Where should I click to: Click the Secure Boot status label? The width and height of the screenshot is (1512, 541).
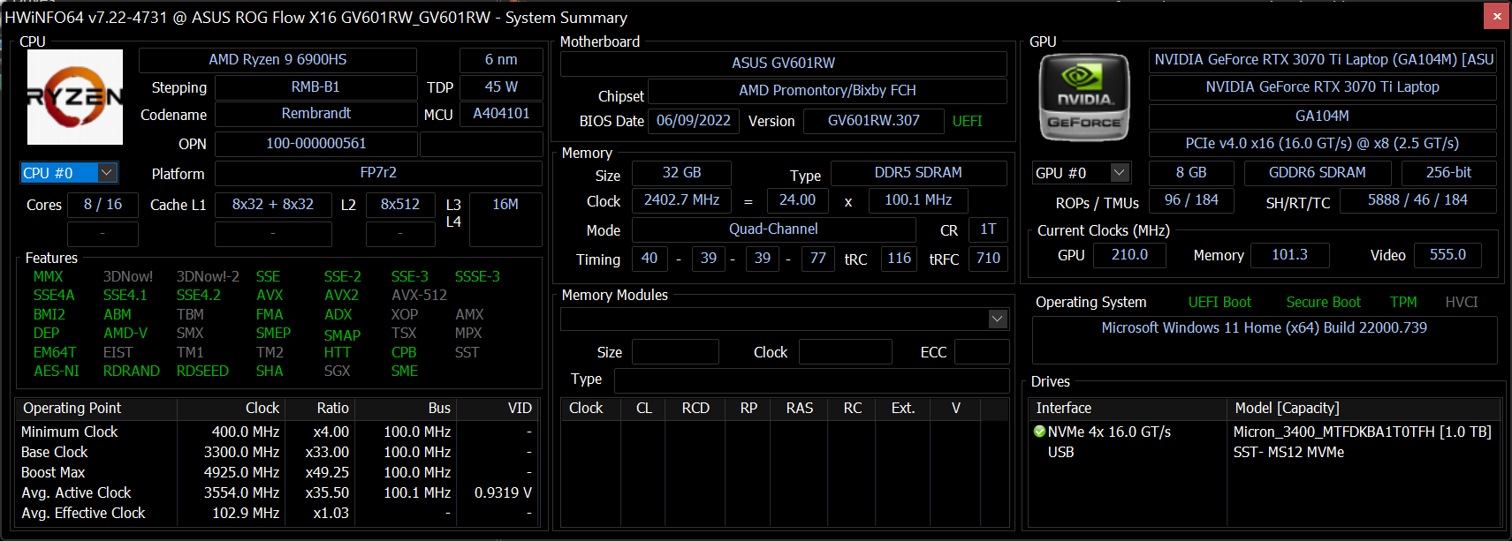tap(1323, 302)
